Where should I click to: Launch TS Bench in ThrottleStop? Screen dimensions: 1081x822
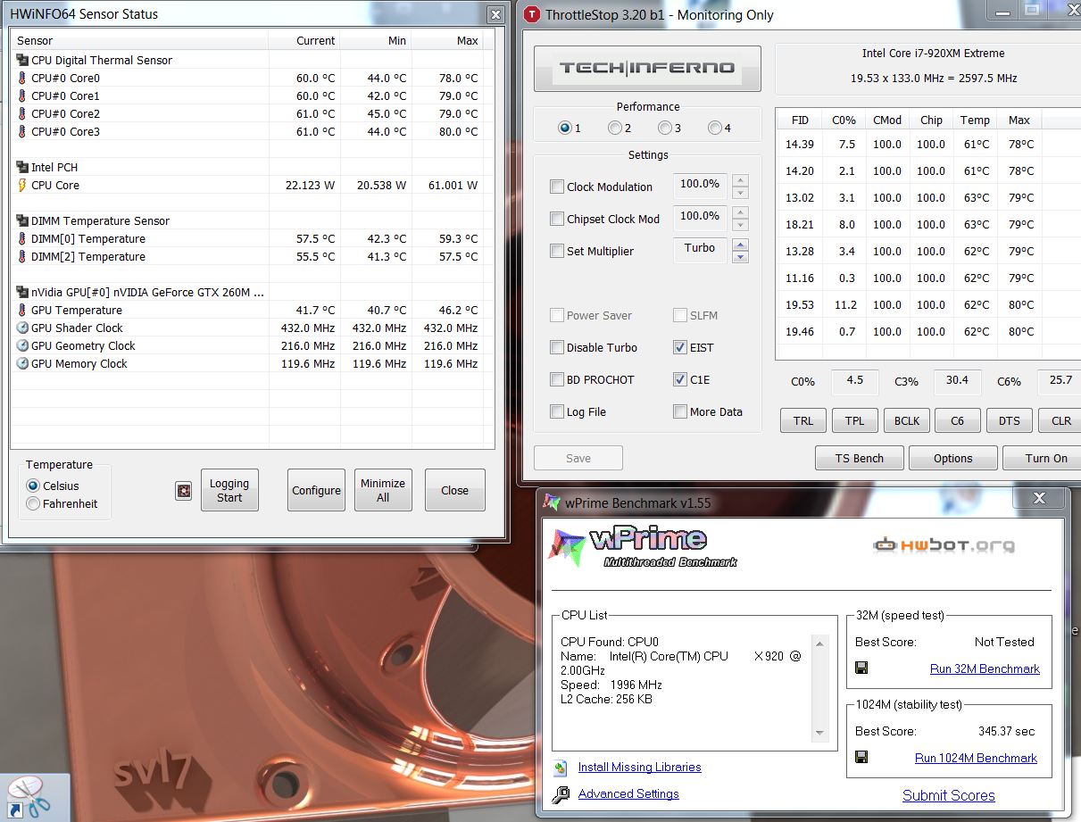(860, 458)
